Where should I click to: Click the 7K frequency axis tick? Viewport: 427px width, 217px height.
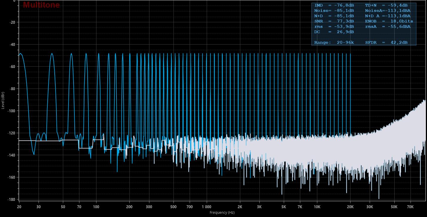coord(300,207)
